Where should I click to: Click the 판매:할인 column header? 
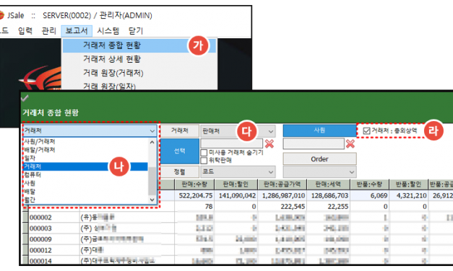tap(236, 184)
